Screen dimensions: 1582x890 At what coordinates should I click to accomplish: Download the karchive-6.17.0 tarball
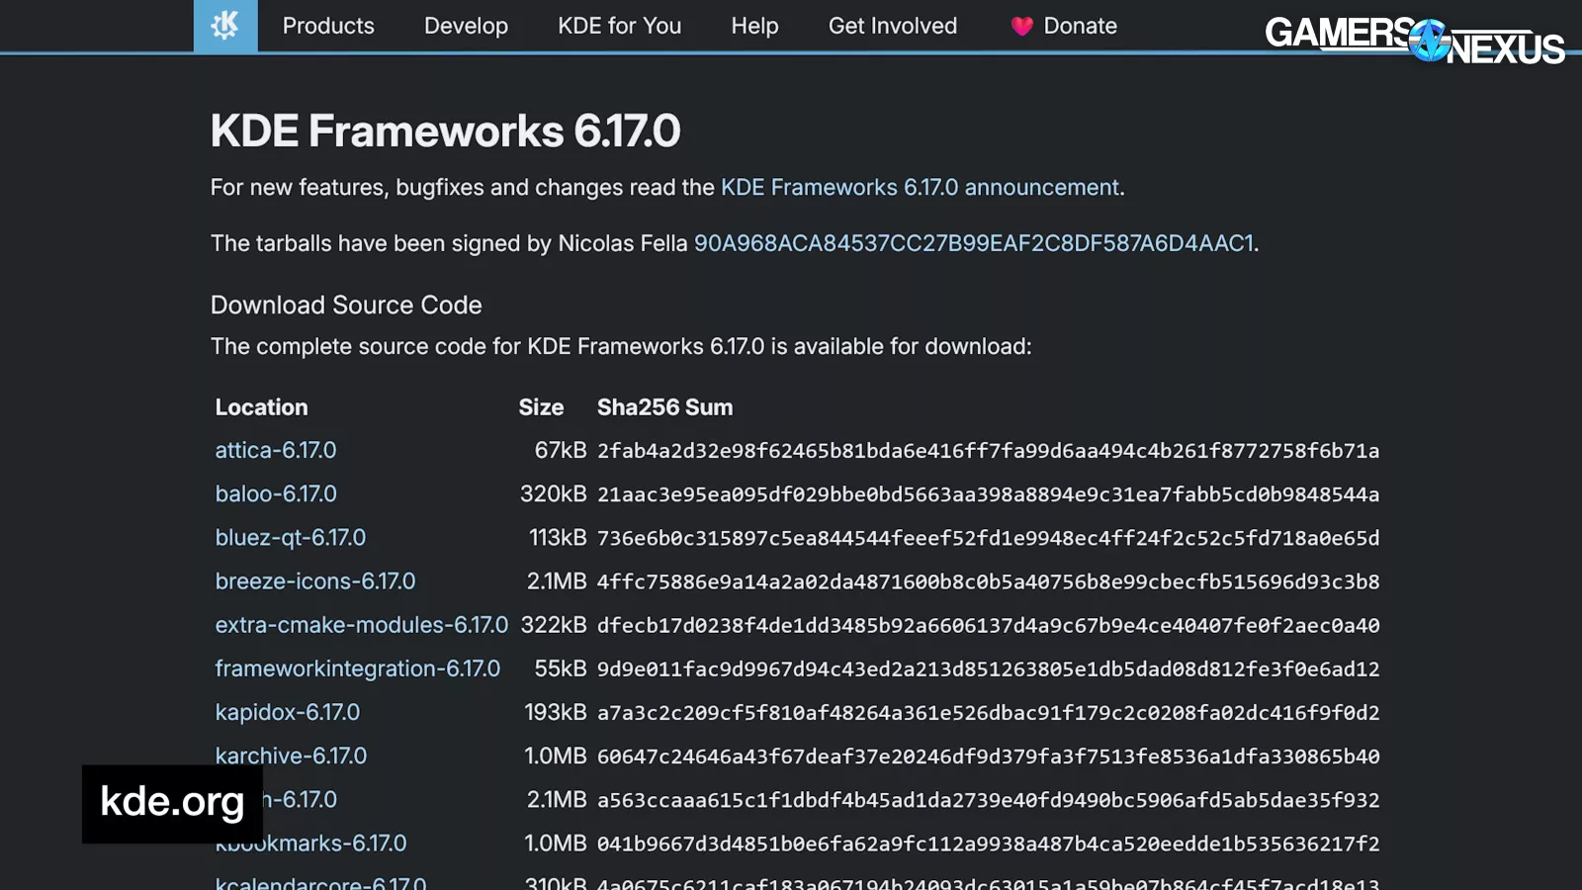(291, 756)
